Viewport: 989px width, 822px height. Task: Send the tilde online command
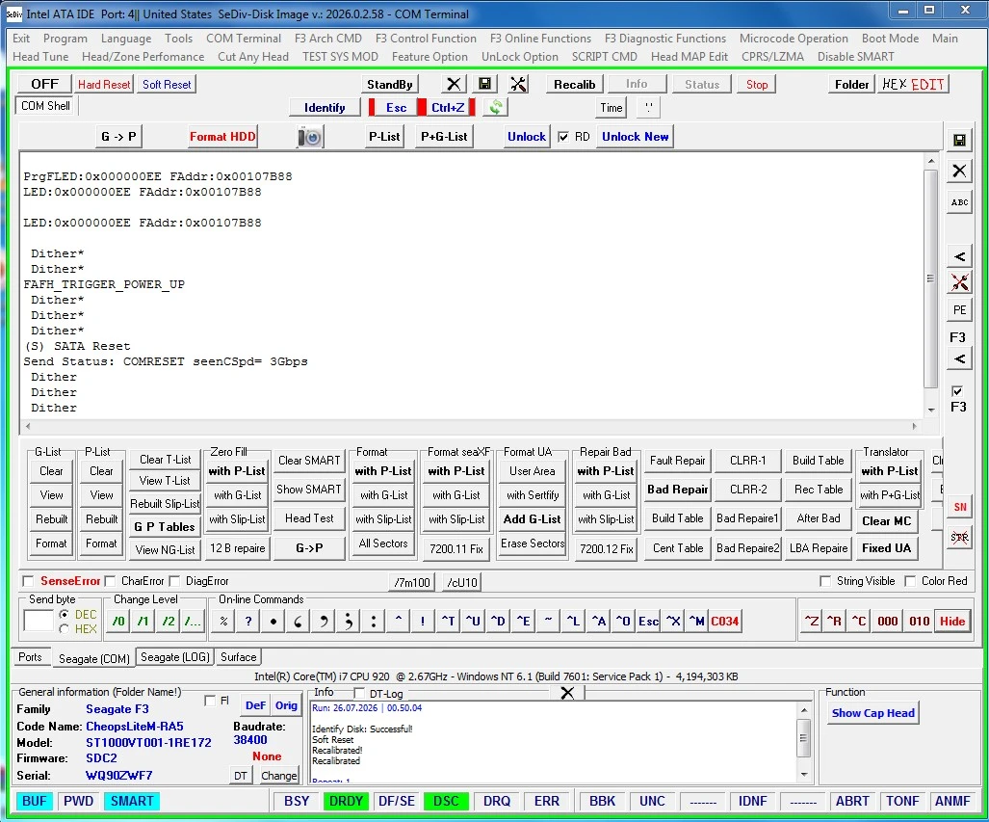[548, 622]
